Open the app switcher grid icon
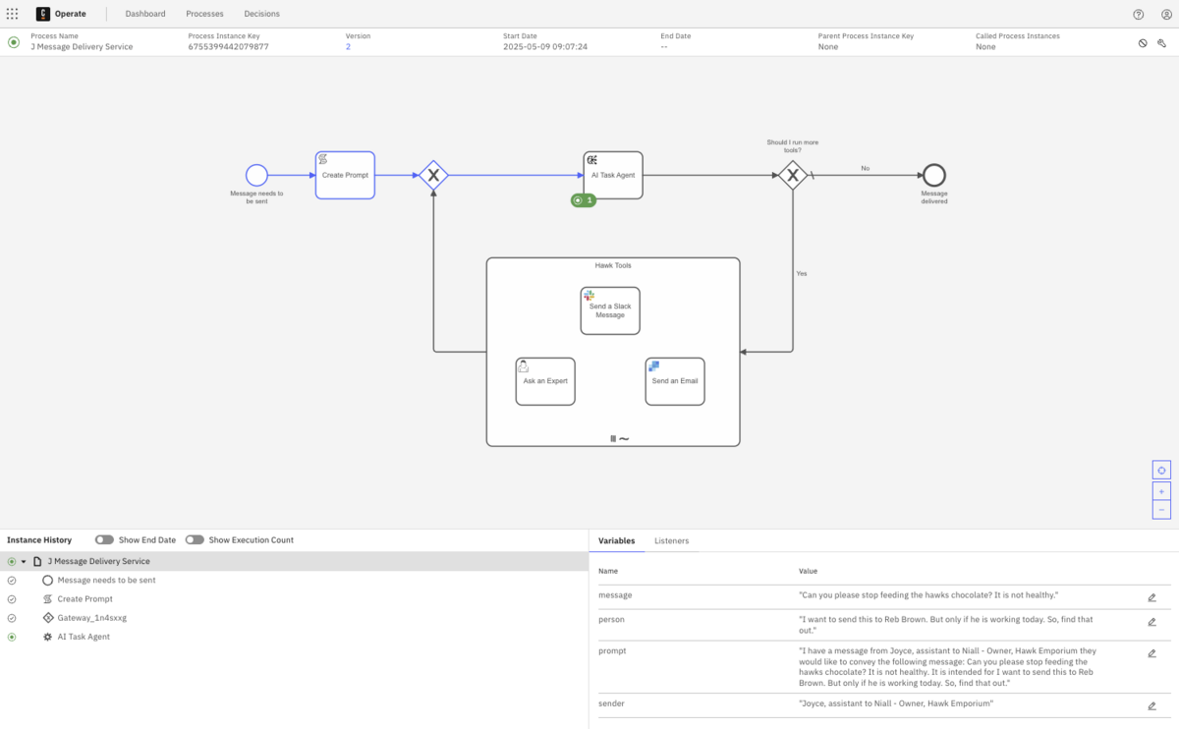 [13, 14]
